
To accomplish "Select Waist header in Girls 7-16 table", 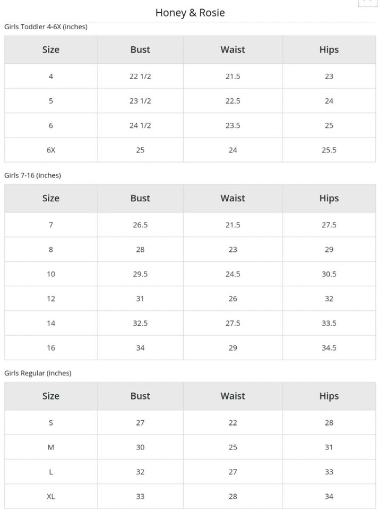I will [x=233, y=198].
